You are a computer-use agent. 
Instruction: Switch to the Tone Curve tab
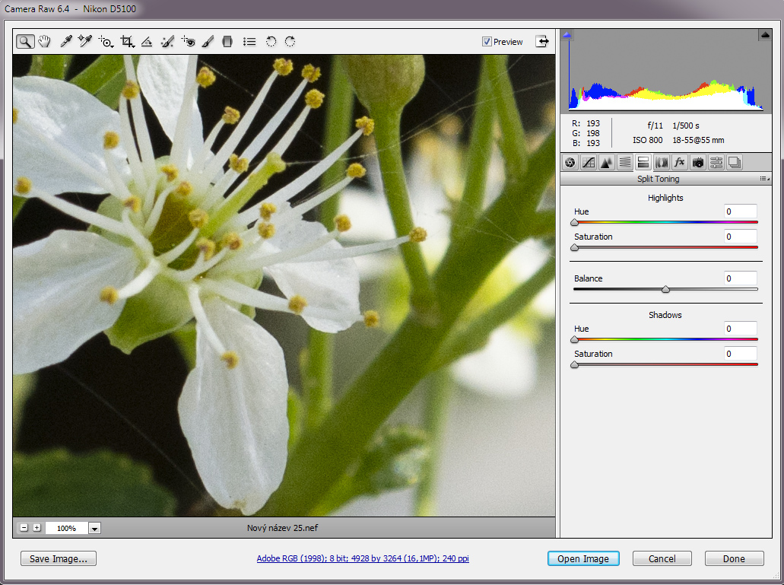(x=588, y=162)
